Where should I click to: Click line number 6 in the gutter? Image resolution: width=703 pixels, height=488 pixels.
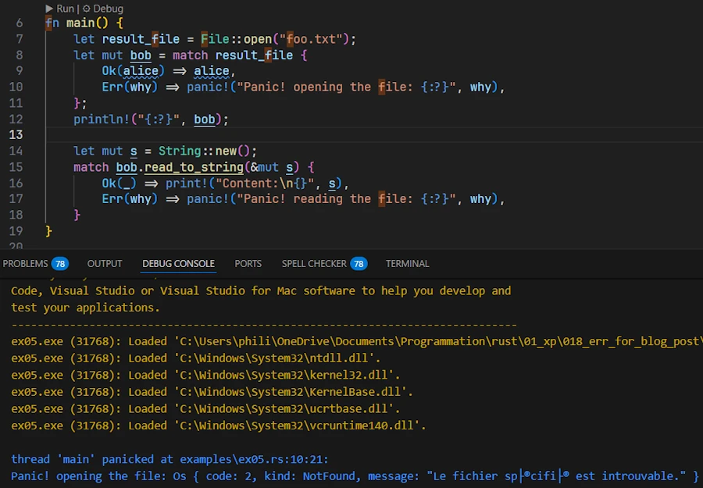(x=19, y=23)
